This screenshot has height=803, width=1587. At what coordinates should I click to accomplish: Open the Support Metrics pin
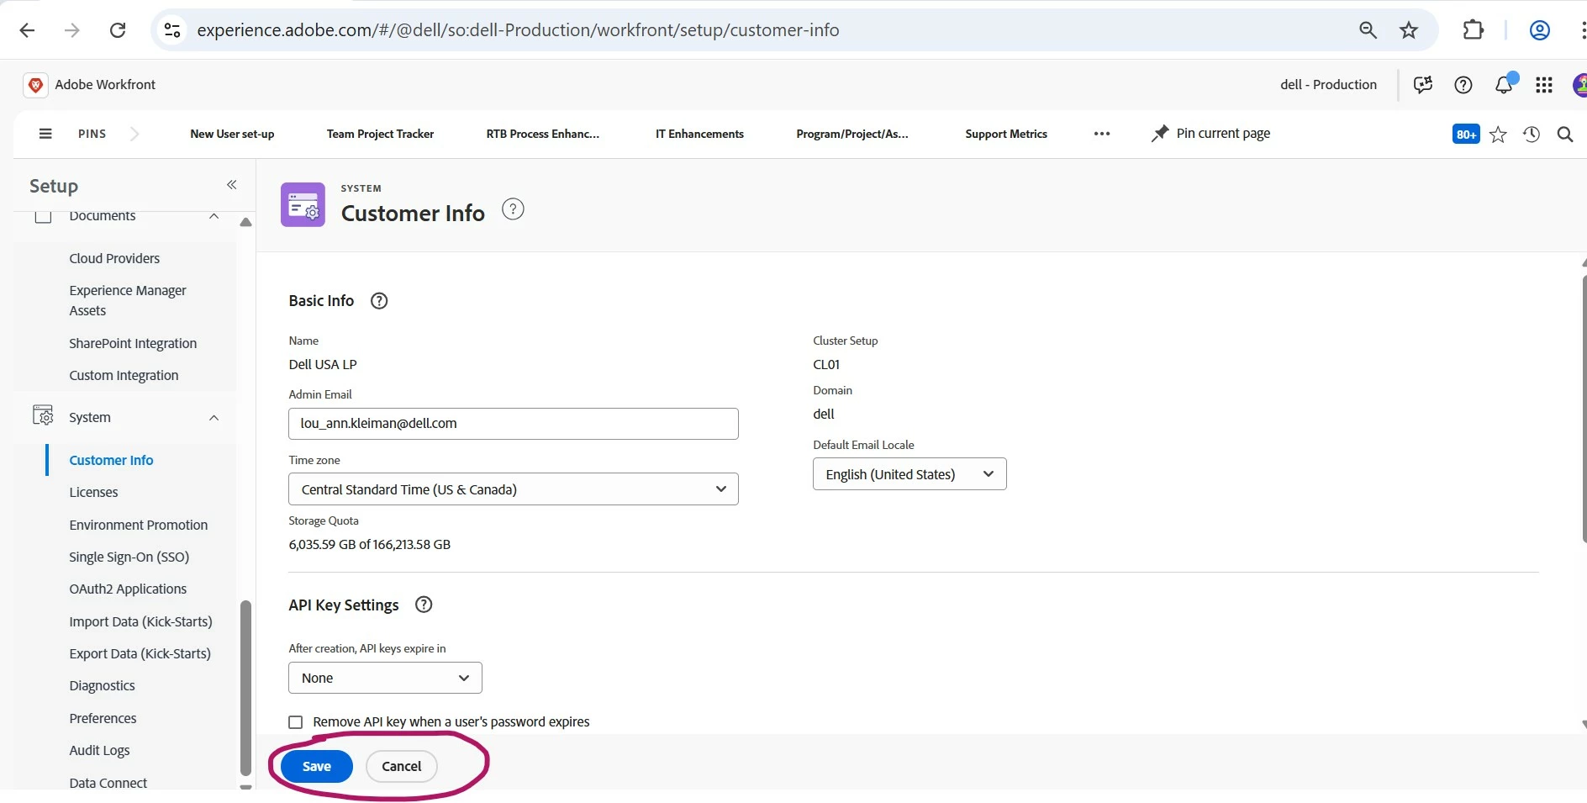click(1006, 134)
